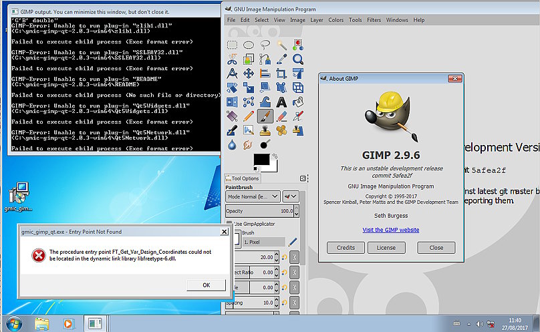
Task: Select the Move tool
Action: [249, 73]
